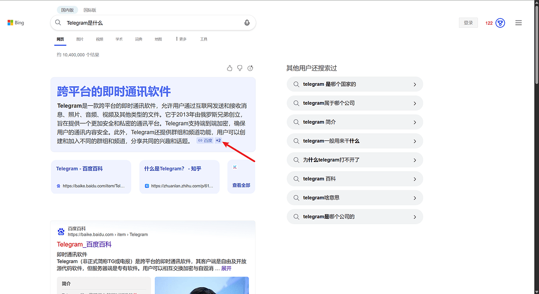Click the 跨平台的即时通讯软件 heading

coord(114,92)
